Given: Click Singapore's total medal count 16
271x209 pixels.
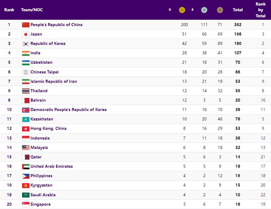Looking at the screenshot, I should (x=238, y=204).
